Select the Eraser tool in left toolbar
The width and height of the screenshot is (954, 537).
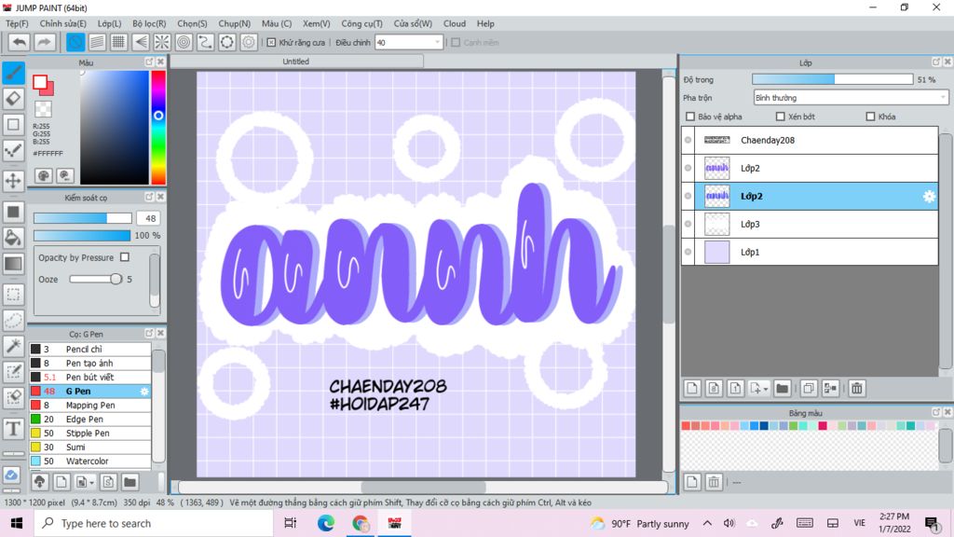click(13, 98)
